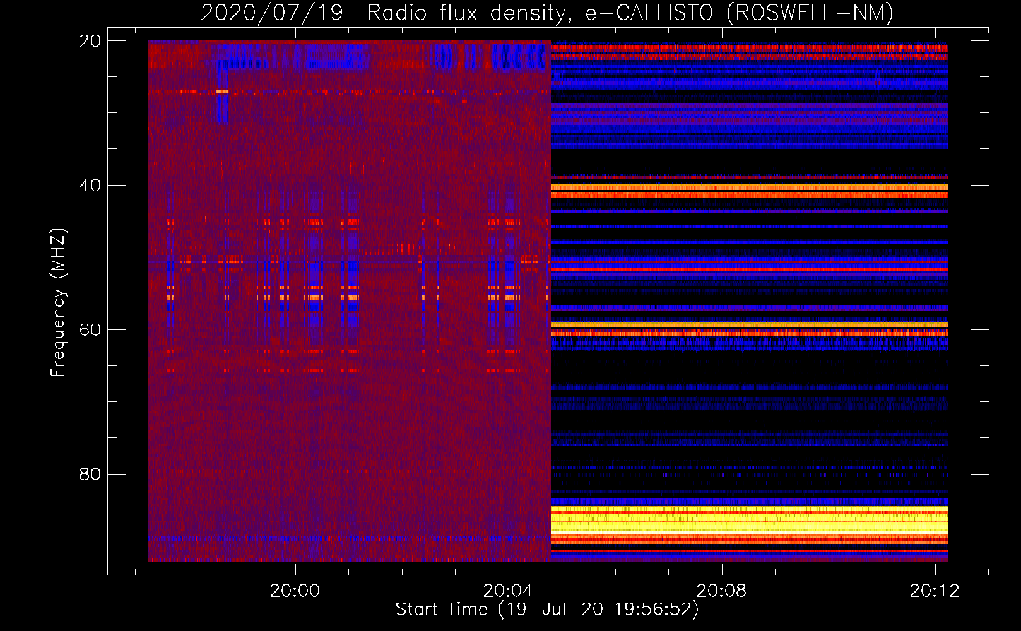Click the date "2020/07/19" in the title
The image size is (1021, 631).
pyautogui.click(x=272, y=13)
